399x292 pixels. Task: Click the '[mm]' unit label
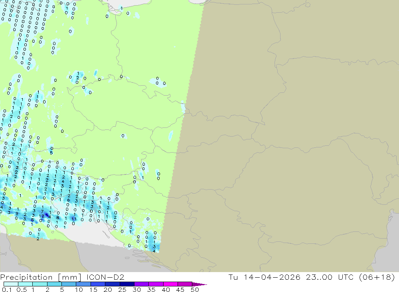point(69,277)
